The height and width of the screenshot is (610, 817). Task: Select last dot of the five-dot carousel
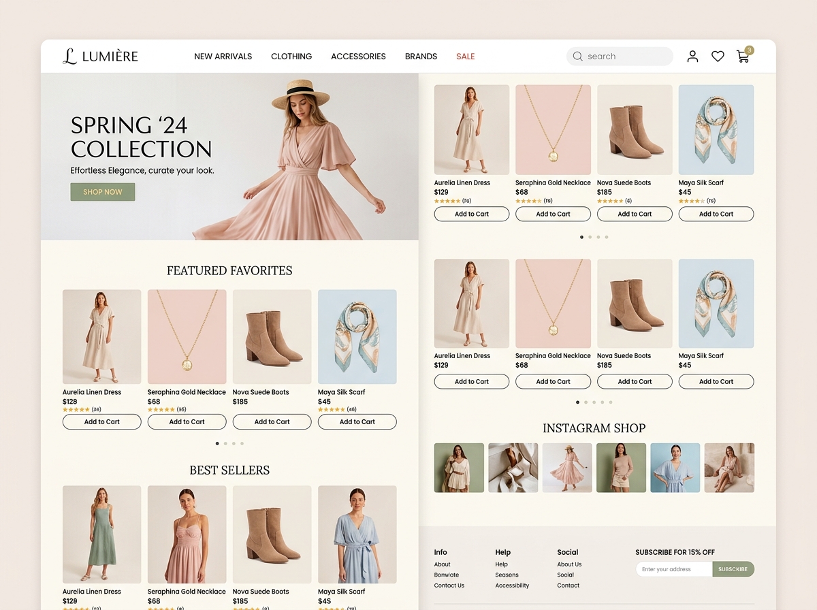(x=611, y=402)
